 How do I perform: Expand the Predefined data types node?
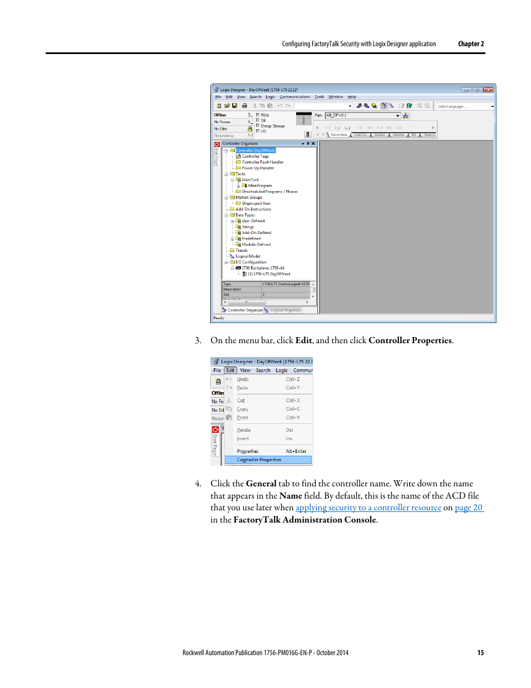(233, 238)
